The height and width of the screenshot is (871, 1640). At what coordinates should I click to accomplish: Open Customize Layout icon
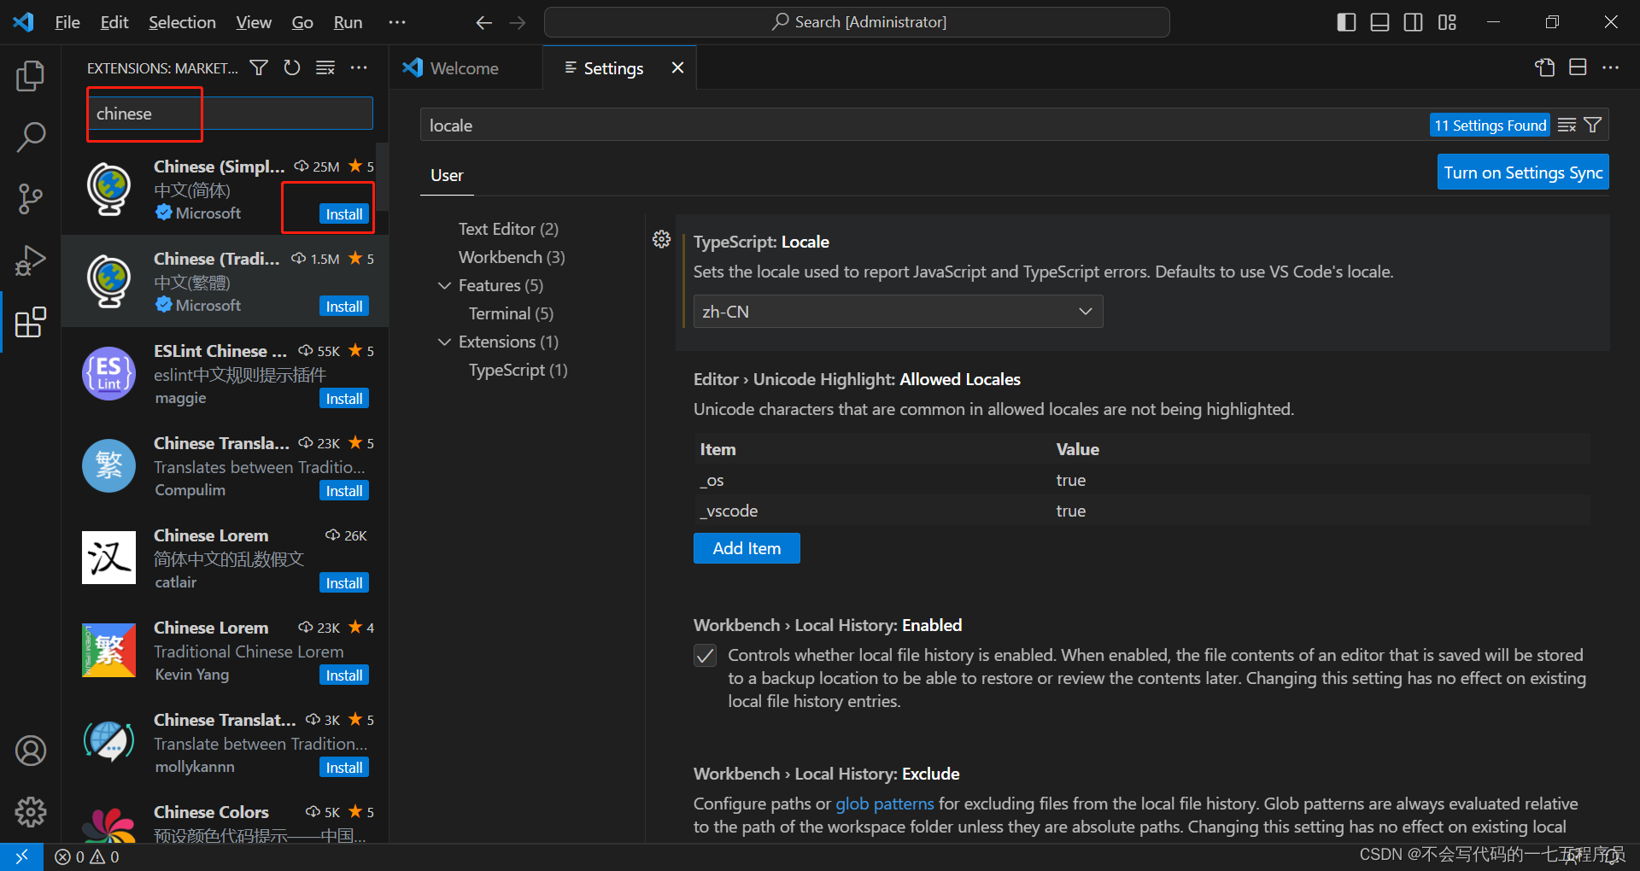(x=1447, y=22)
